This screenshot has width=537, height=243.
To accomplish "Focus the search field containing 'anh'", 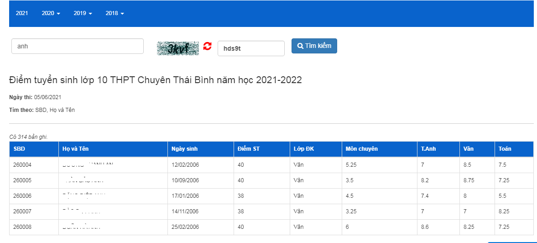I will pos(78,46).
